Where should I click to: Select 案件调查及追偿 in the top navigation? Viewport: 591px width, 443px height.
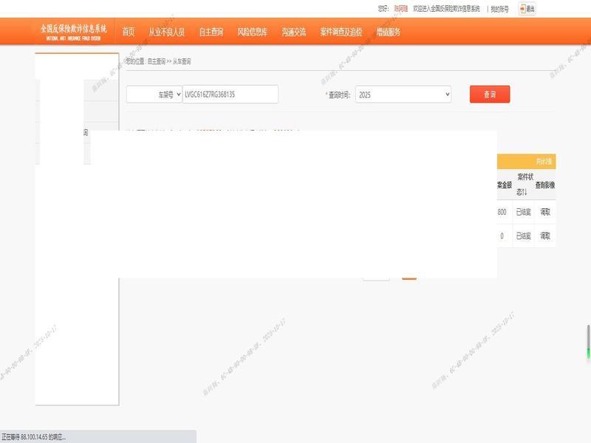[x=341, y=32]
